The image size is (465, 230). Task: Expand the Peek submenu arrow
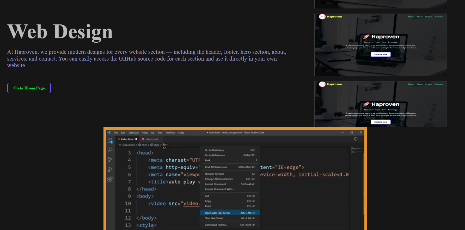click(x=256, y=160)
